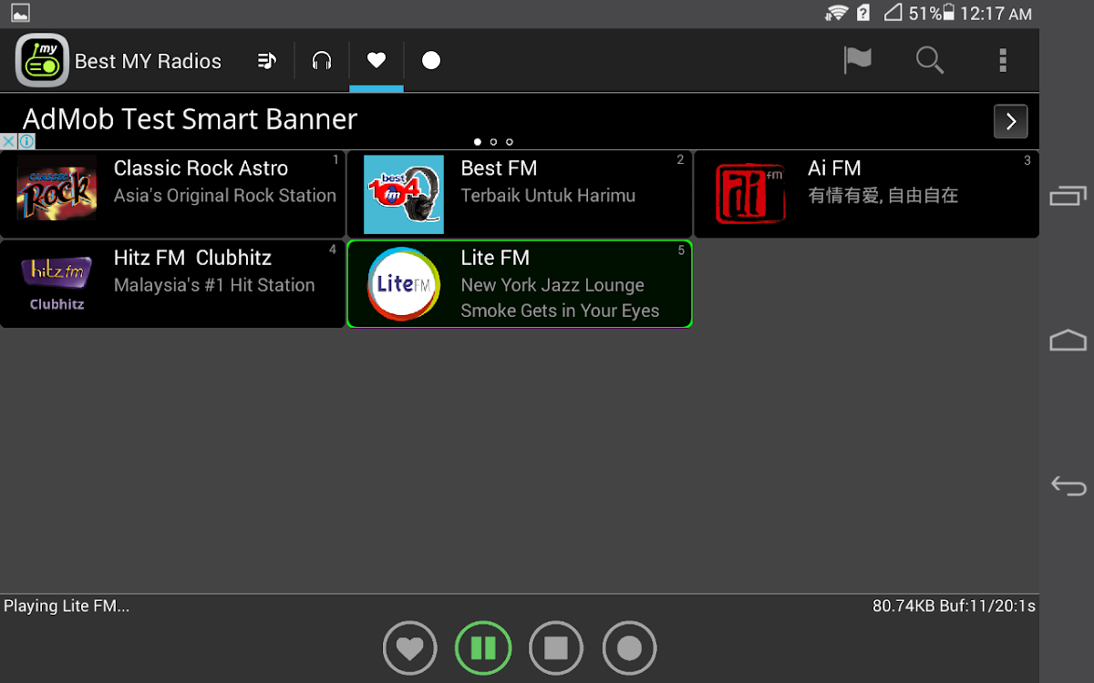Tune to Hitz FM Clubhitz station
This screenshot has height=683, width=1094.
[x=172, y=283]
